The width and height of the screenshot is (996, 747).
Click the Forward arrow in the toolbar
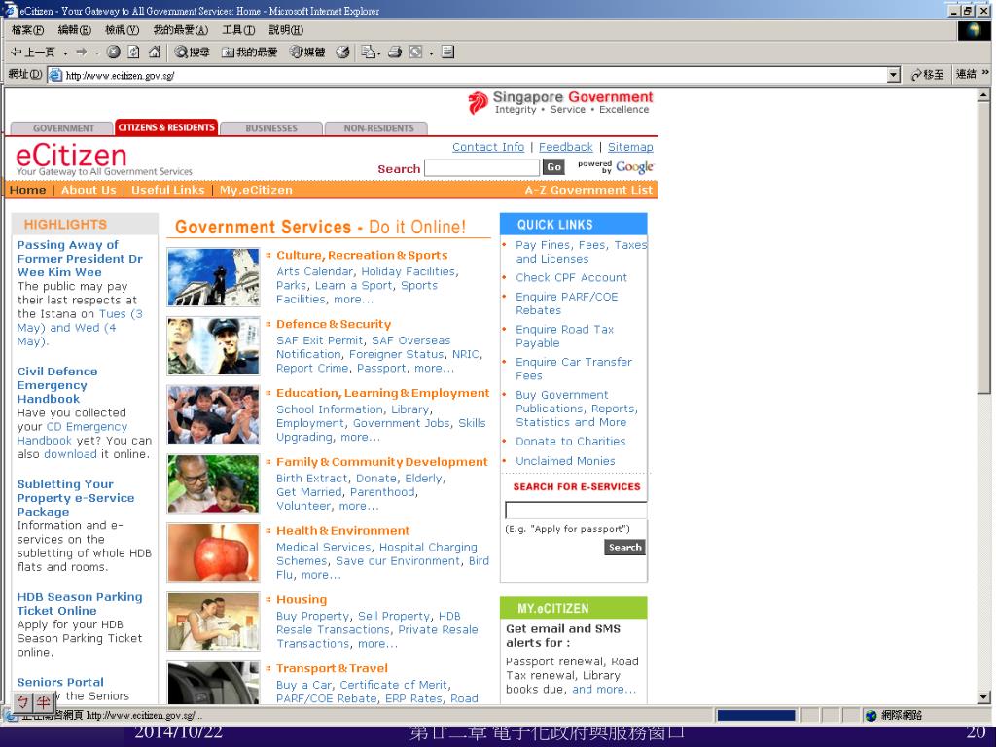click(x=82, y=53)
